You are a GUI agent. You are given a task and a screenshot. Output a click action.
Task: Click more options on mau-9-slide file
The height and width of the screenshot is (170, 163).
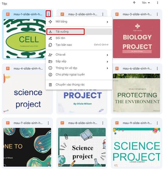coord(157,123)
